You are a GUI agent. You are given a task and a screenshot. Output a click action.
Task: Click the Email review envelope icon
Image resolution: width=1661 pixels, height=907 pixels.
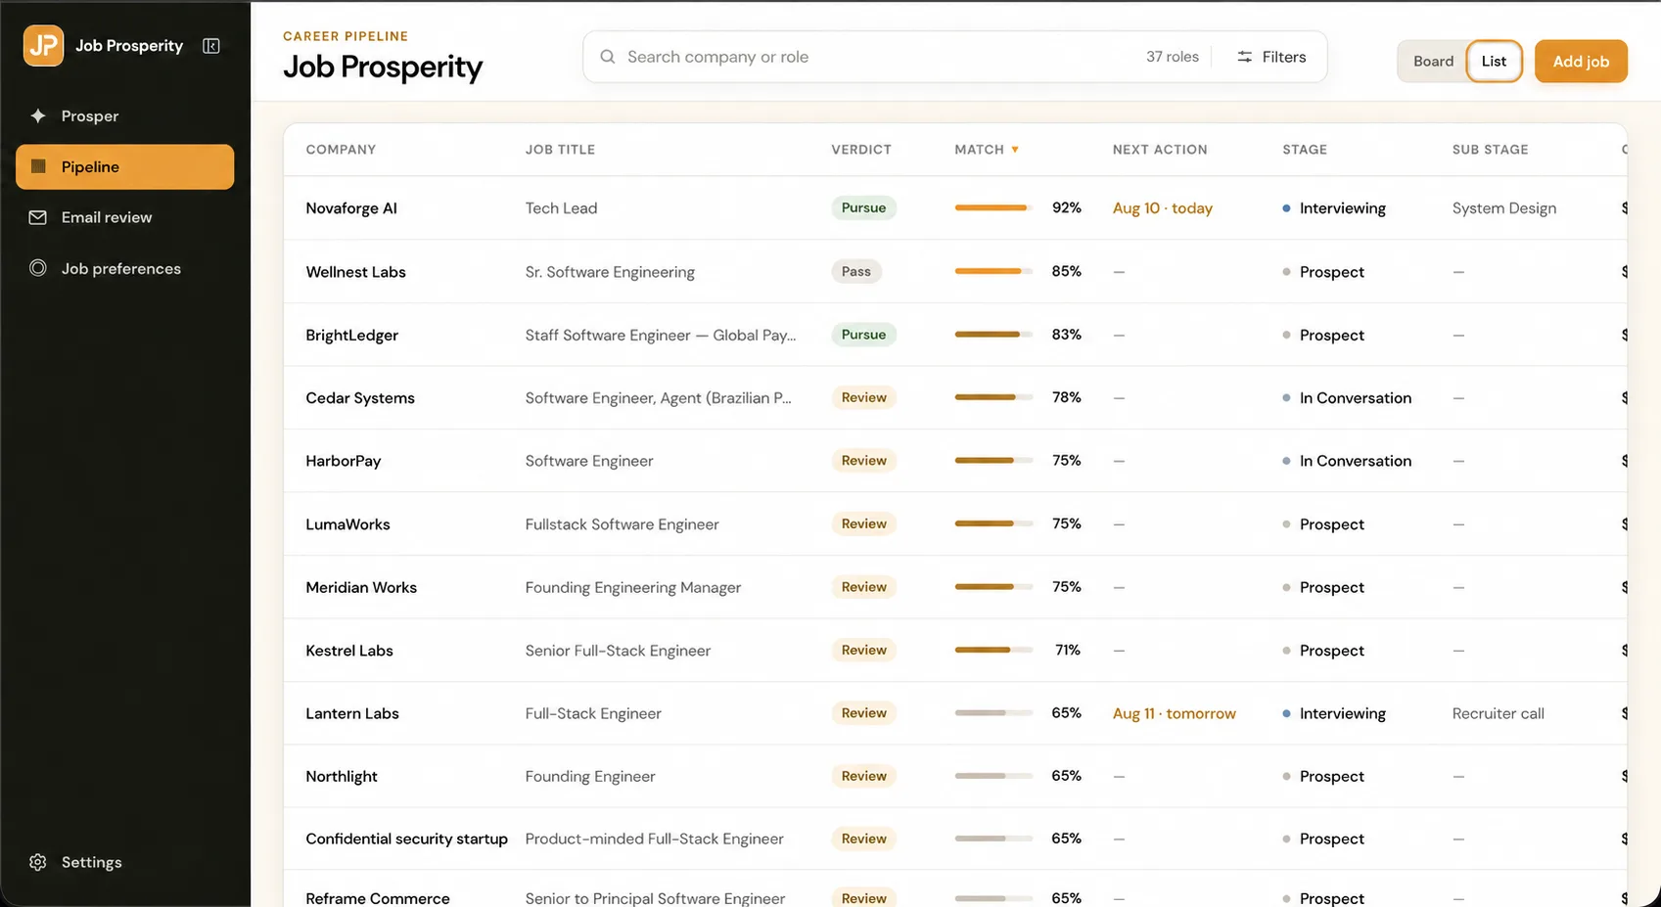click(x=38, y=217)
